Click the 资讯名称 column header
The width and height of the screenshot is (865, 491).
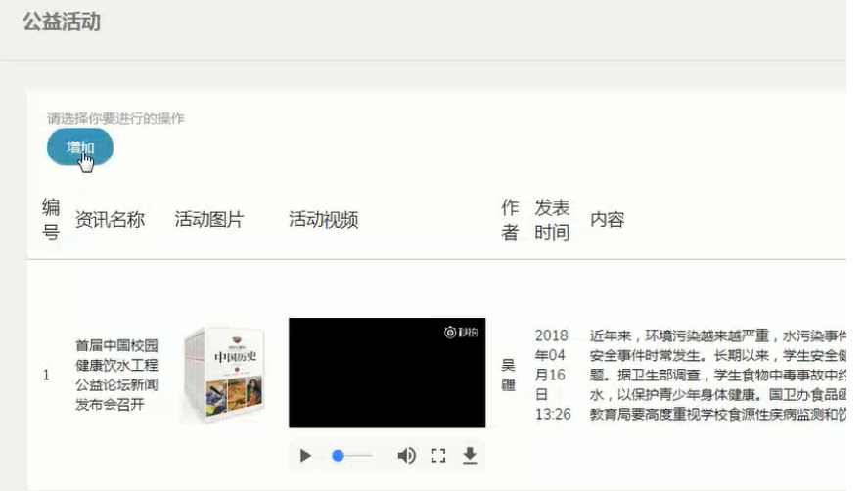(111, 219)
